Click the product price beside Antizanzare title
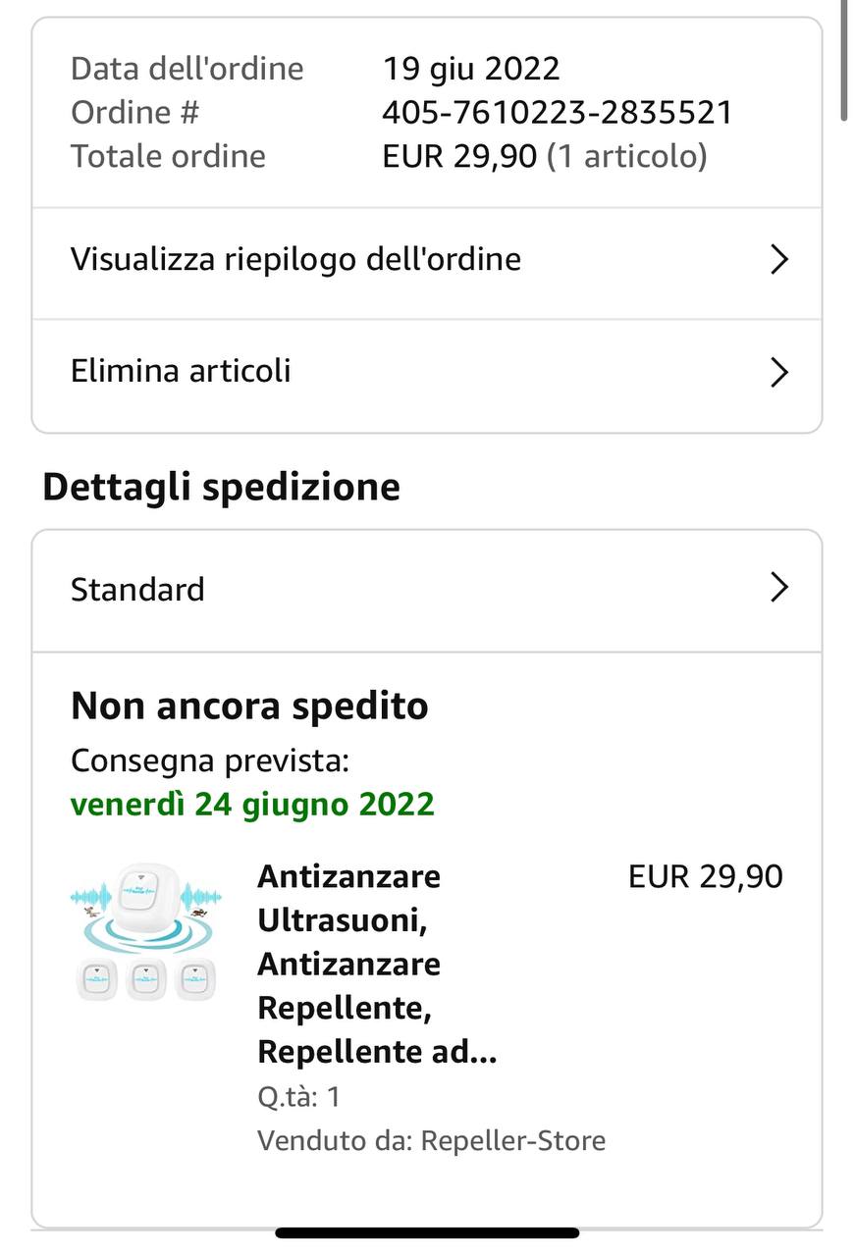This screenshot has width=854, height=1256. click(705, 876)
